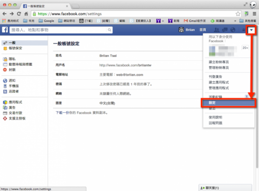Click the 語言 row showing 中文(台灣)
The width and height of the screenshot is (259, 191).
click(x=128, y=103)
